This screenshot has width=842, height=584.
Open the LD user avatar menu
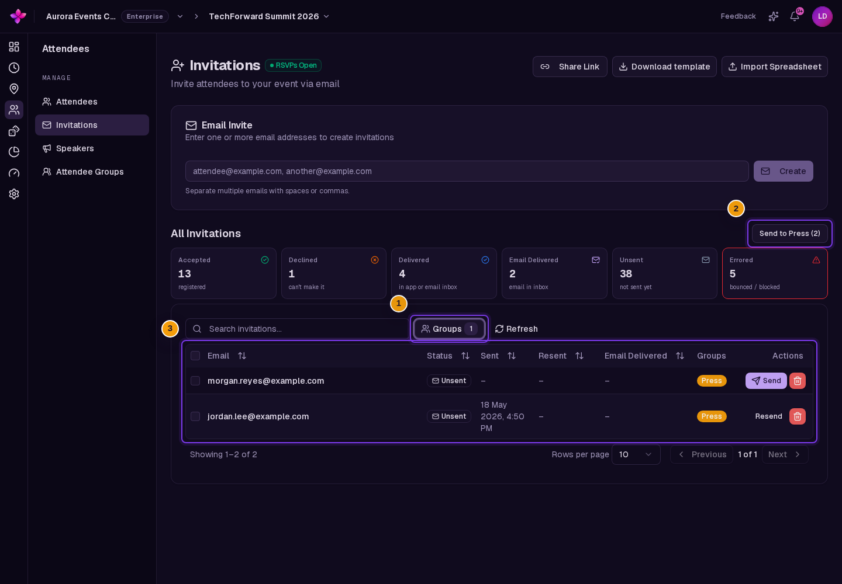822,16
